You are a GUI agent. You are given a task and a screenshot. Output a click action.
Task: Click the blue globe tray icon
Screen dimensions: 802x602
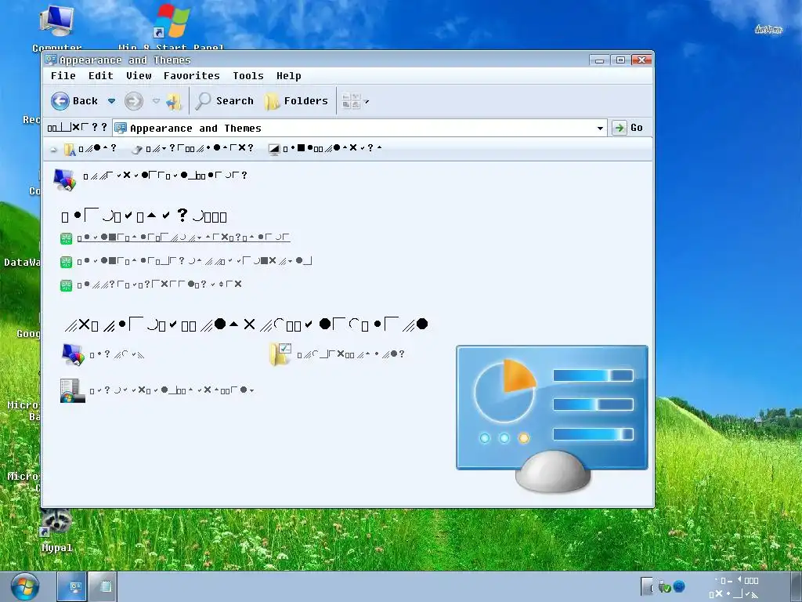click(679, 586)
